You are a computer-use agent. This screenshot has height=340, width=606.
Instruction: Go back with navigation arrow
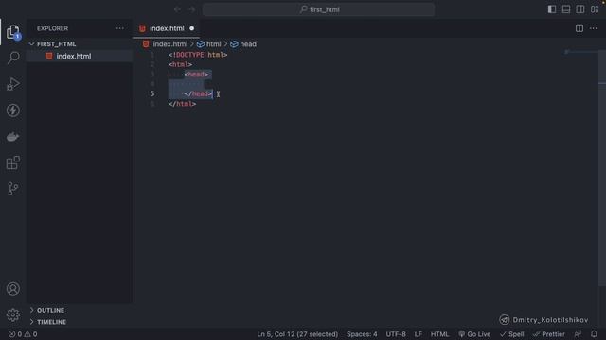click(x=177, y=9)
